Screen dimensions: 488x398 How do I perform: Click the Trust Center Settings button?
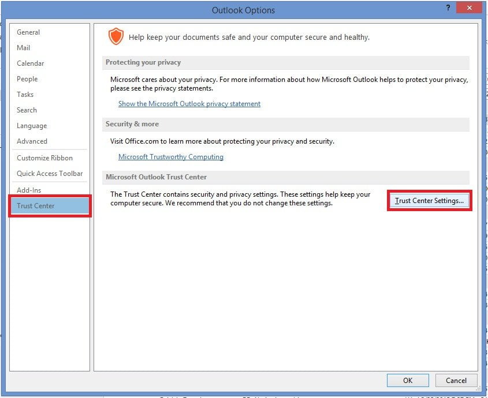tap(429, 201)
